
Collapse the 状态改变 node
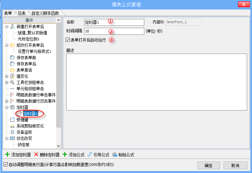coord(7,138)
